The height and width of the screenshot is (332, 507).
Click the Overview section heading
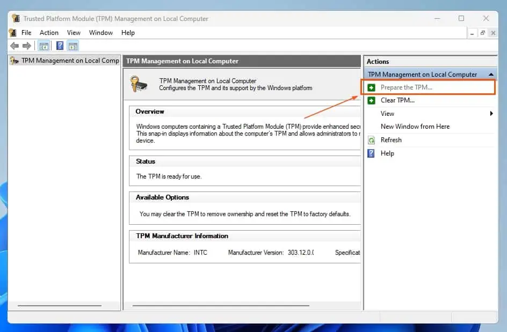[x=150, y=112]
